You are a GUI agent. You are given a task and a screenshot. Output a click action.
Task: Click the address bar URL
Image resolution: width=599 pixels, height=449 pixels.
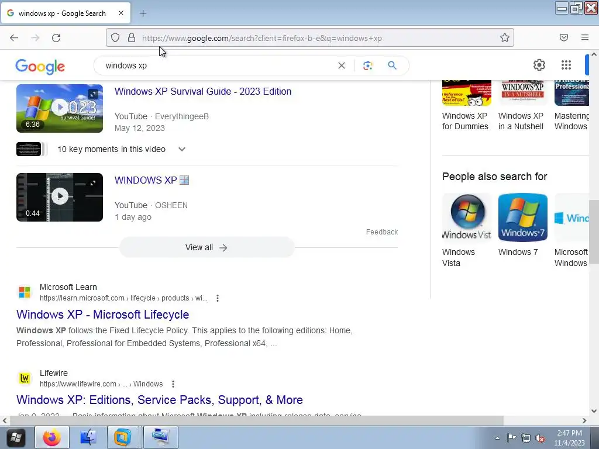coord(262,38)
